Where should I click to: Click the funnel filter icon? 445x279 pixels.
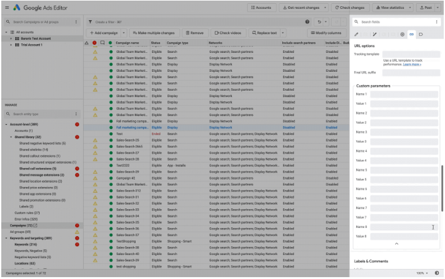coord(90,22)
